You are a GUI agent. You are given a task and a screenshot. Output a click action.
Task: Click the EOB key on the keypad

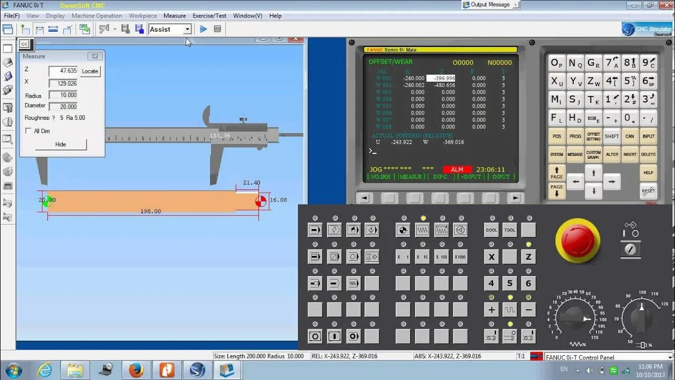593,118
